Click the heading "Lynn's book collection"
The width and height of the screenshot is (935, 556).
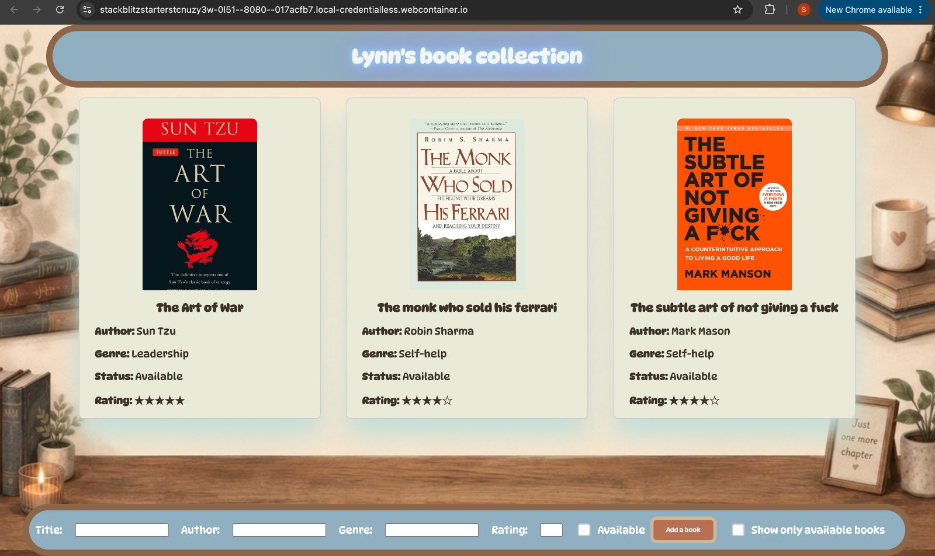tap(467, 56)
